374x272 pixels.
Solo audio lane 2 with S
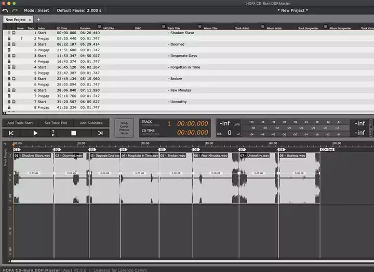(x=10, y=233)
